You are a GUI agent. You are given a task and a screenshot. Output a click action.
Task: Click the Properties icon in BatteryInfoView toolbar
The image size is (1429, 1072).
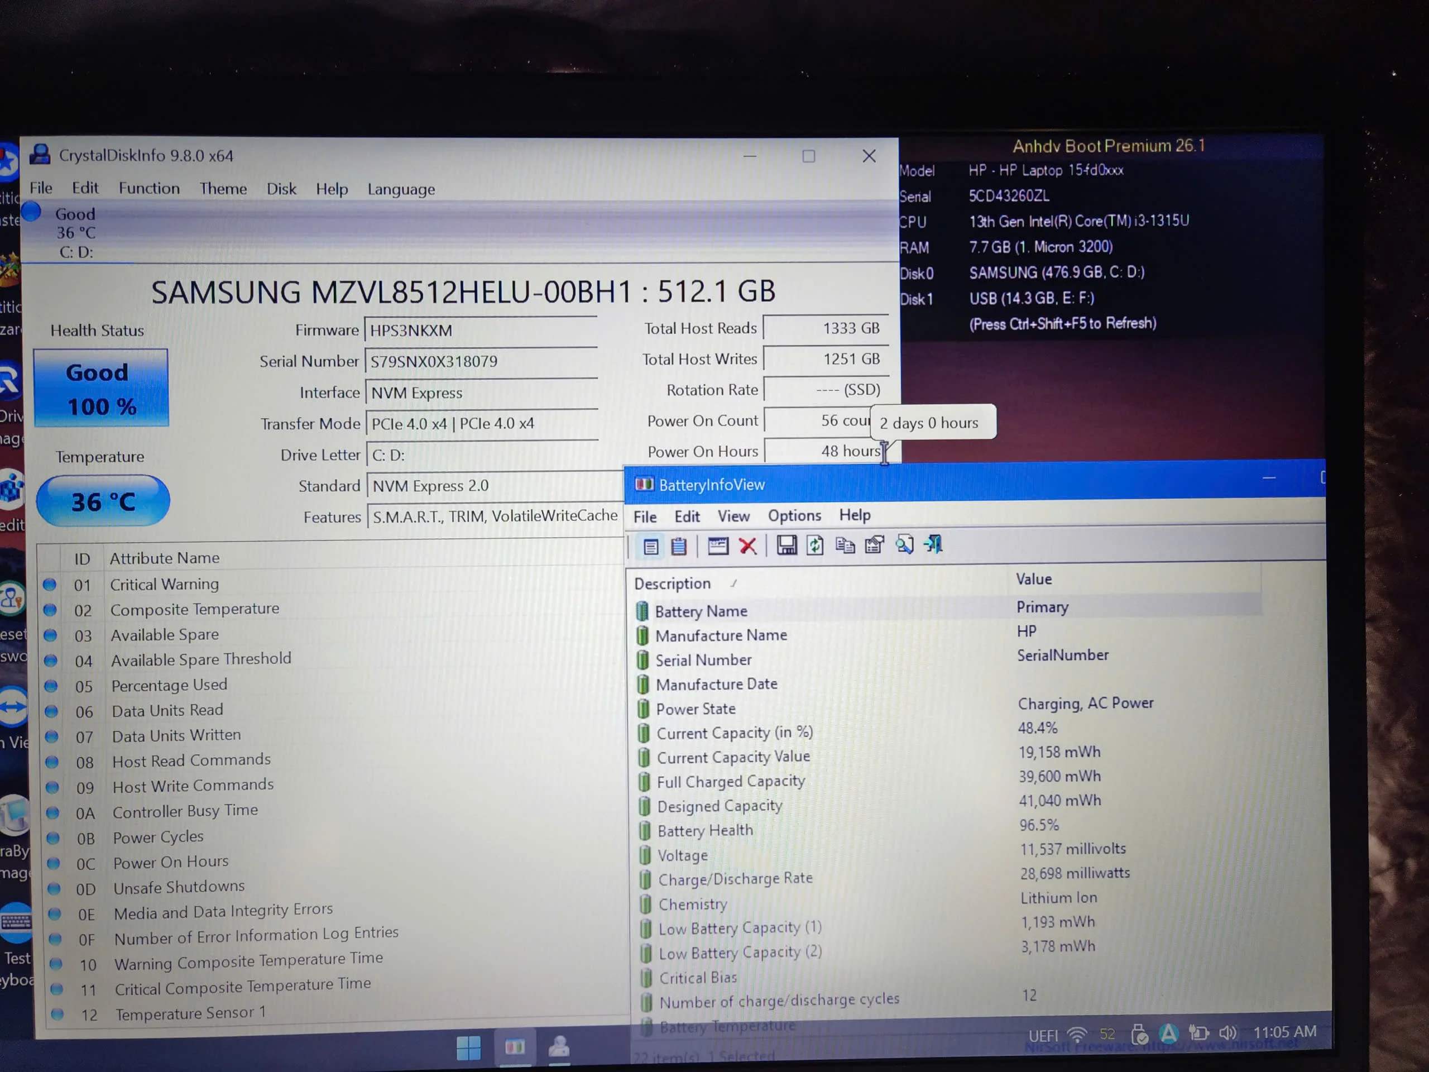pyautogui.click(x=874, y=545)
